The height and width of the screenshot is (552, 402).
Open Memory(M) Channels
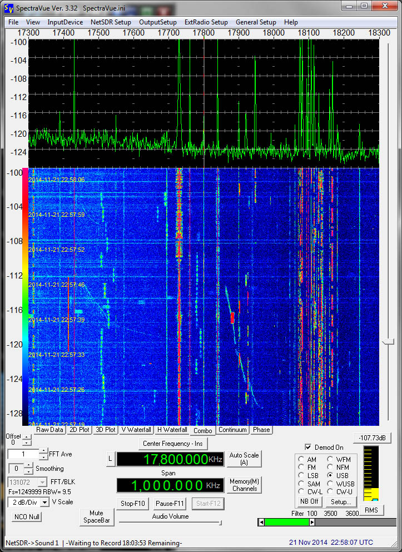(x=244, y=485)
